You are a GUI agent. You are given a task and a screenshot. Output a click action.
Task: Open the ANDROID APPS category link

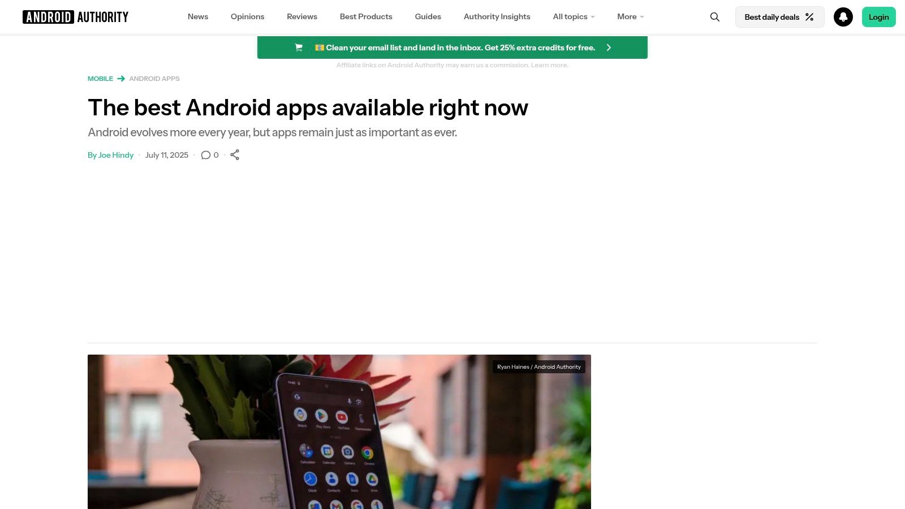point(154,79)
